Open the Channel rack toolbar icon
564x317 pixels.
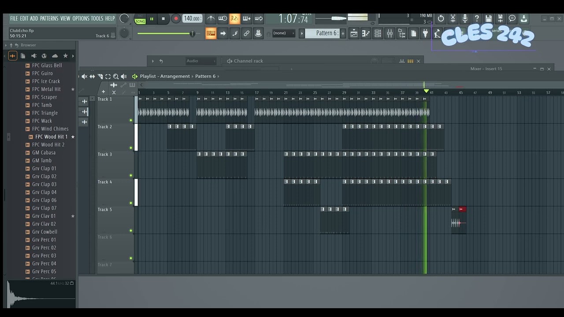(x=378, y=33)
